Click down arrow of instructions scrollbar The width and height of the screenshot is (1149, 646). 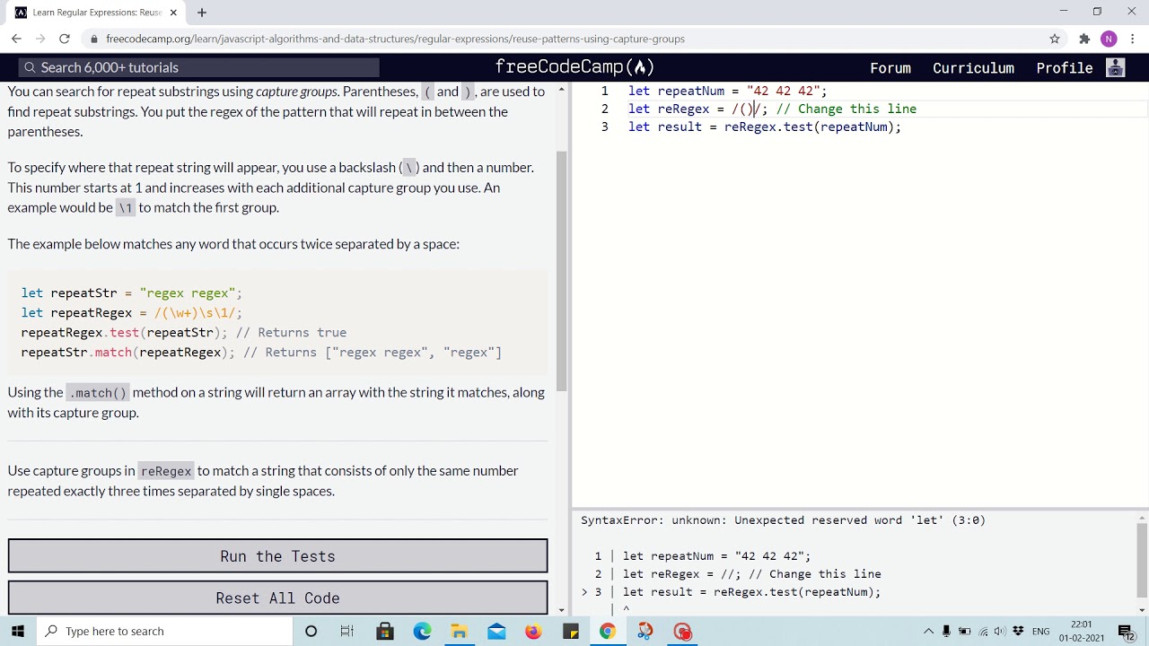pyautogui.click(x=562, y=609)
